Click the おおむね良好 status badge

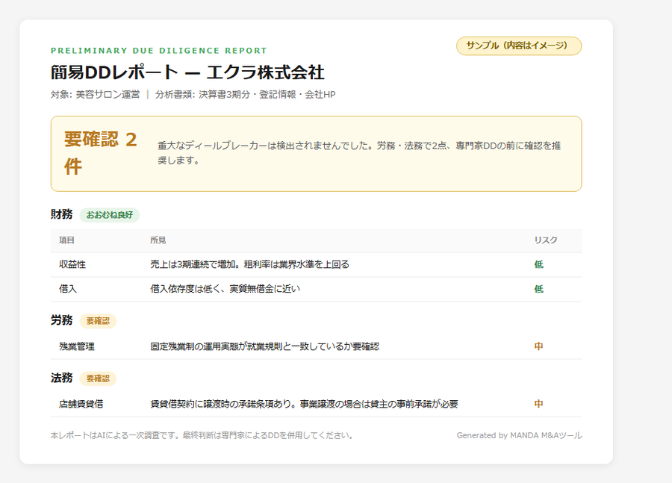(x=110, y=215)
